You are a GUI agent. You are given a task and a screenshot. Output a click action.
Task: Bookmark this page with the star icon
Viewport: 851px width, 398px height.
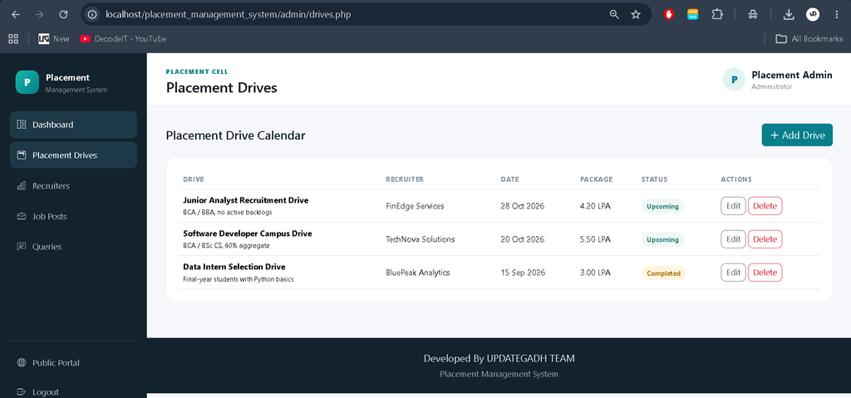point(636,15)
